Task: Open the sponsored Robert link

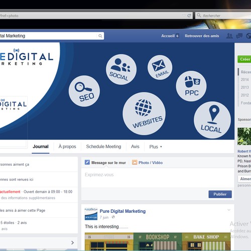Action: coord(244,151)
